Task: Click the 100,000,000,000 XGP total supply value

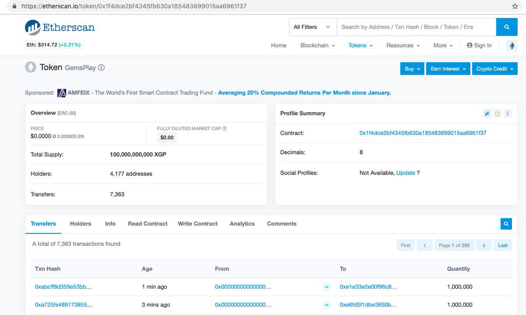Action: (138, 154)
